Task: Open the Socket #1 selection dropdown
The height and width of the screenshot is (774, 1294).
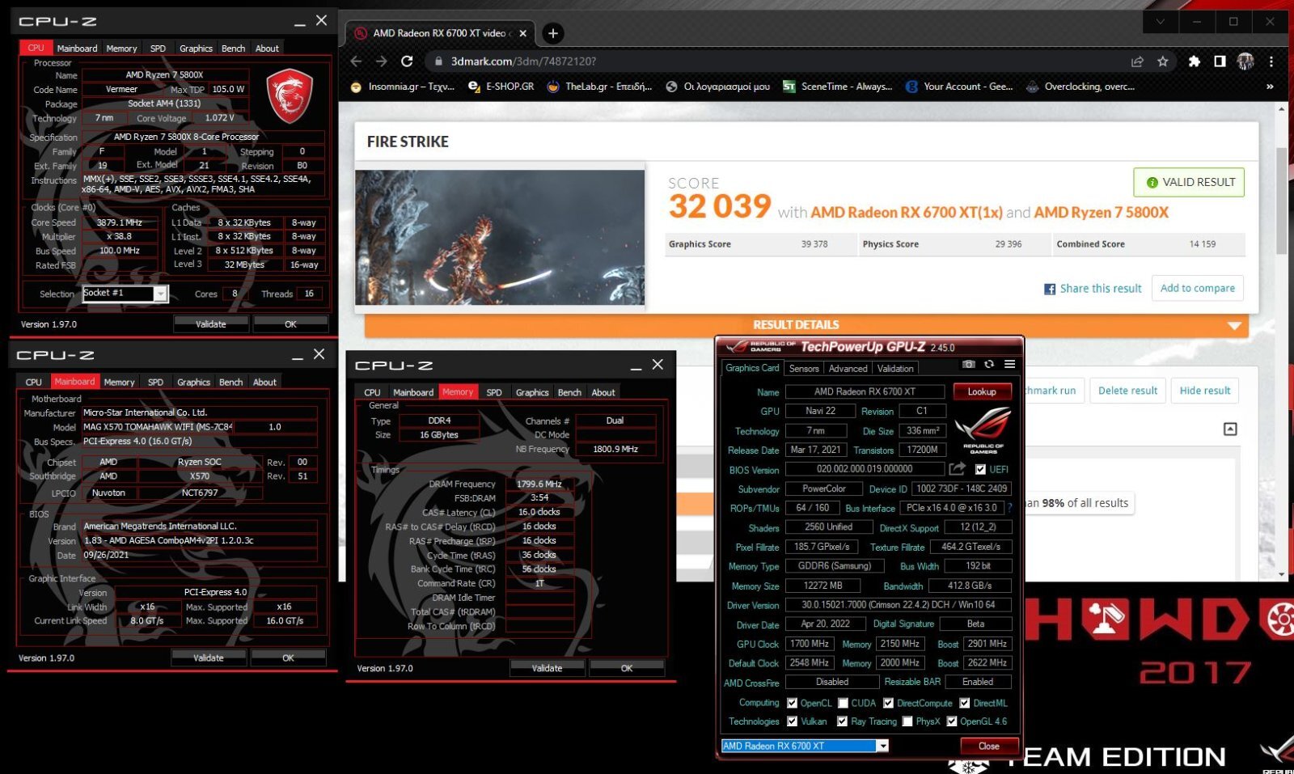Action: coord(160,294)
